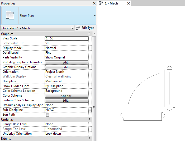Viewport: 185px width, 141px height.
Task: Click the small button beside HVAC value
Action: [x=90, y=110]
